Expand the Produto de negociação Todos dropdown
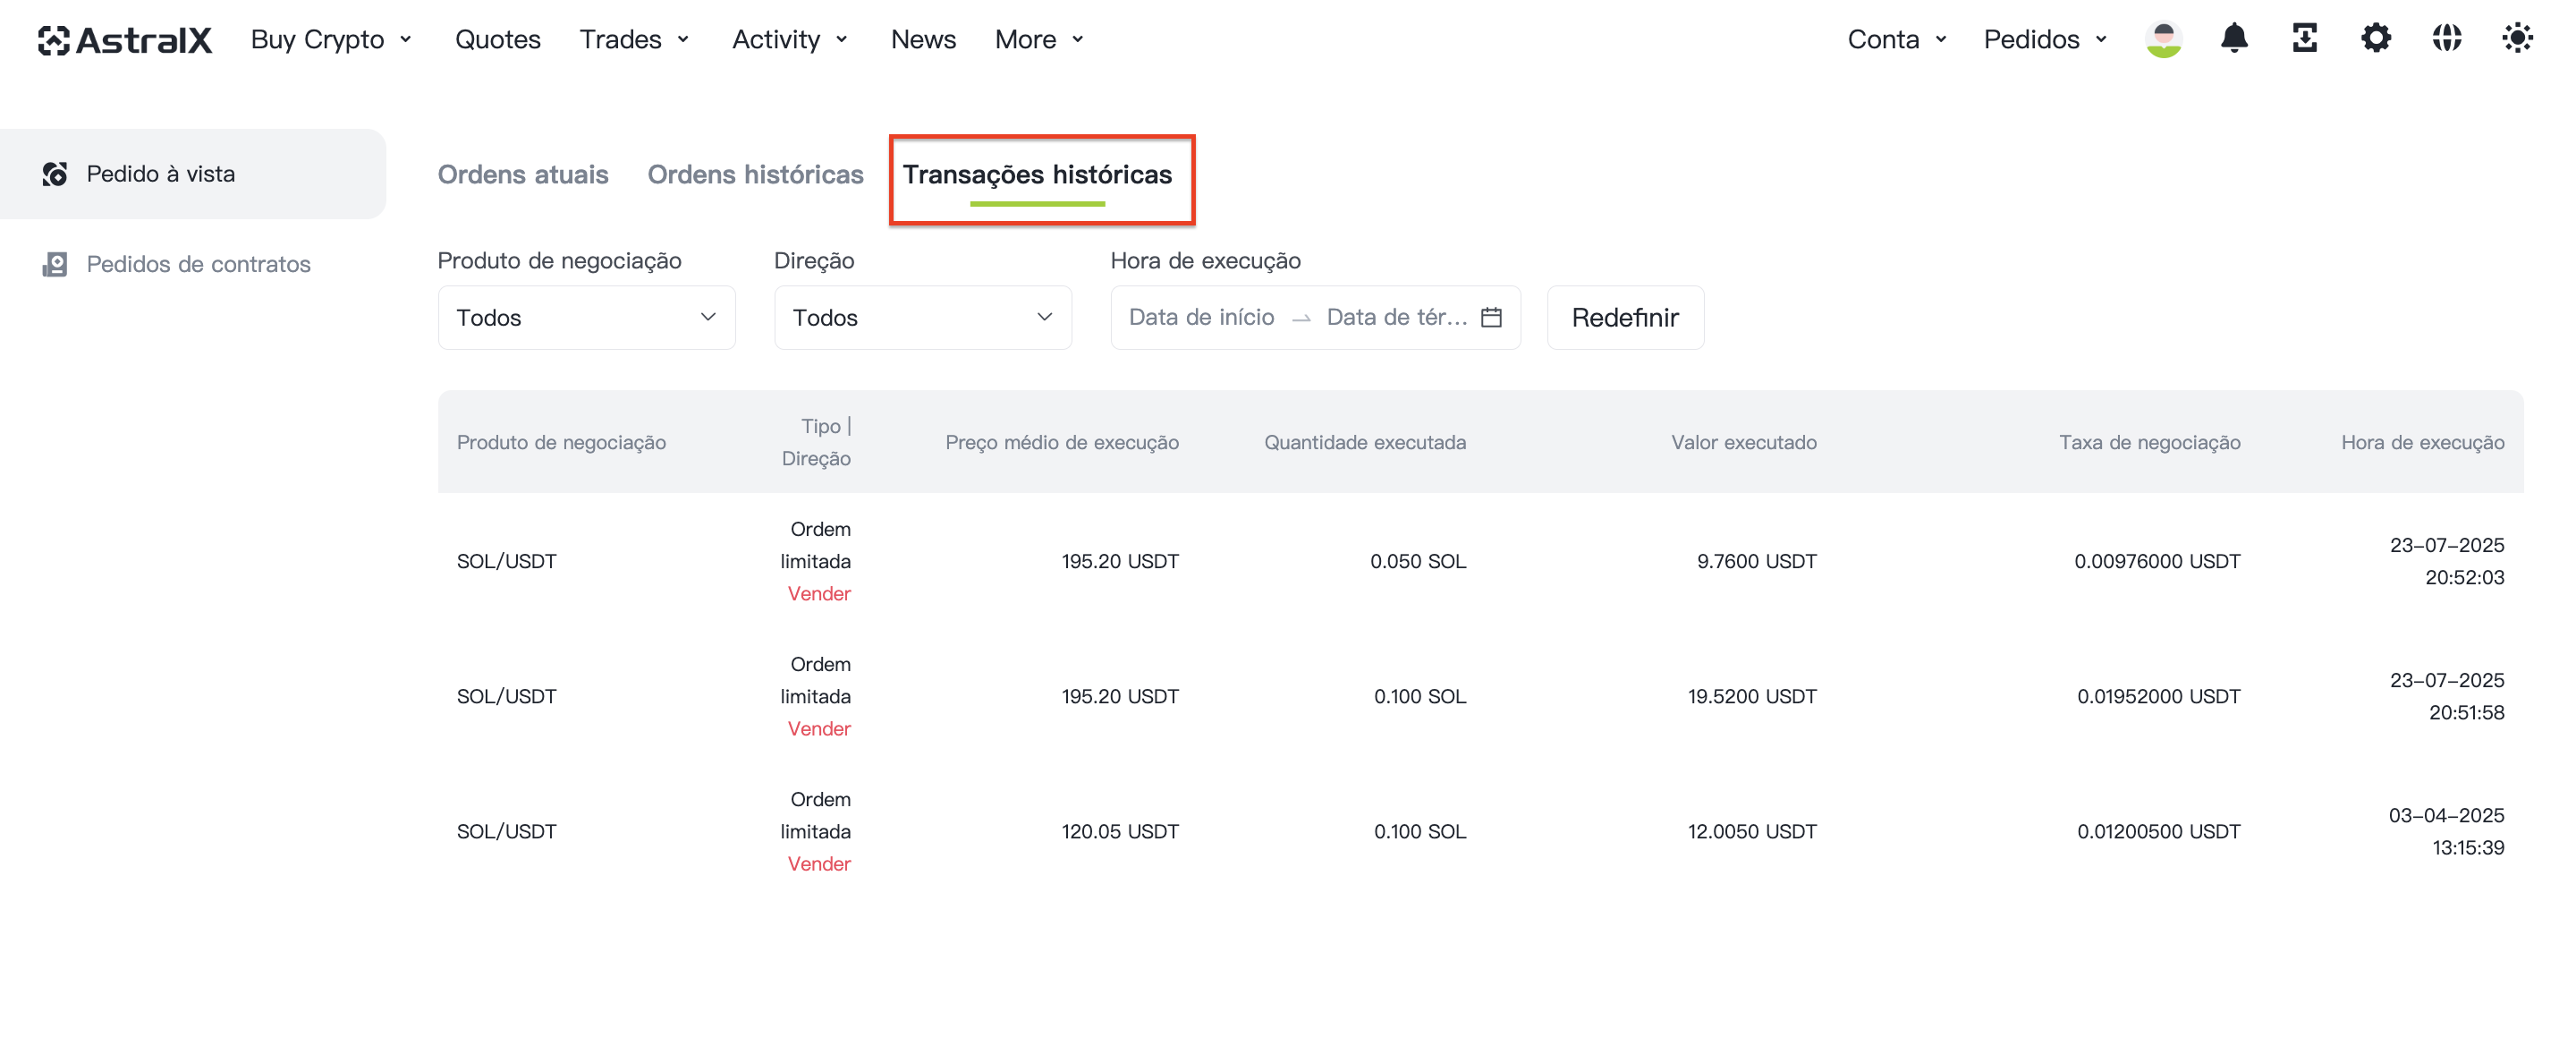This screenshot has width=2576, height=1063. [587, 318]
